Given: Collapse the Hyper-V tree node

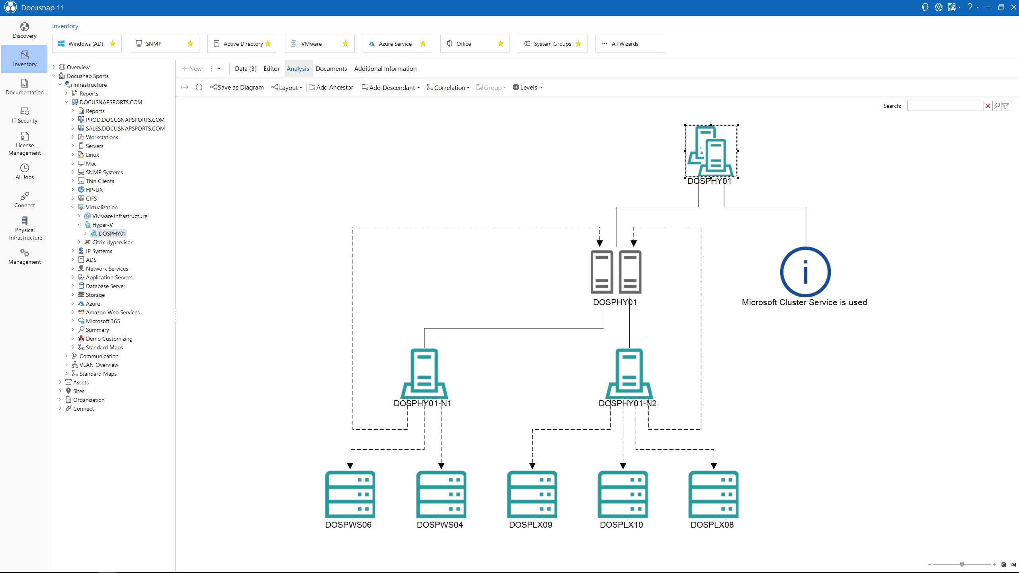Looking at the screenshot, I should (79, 224).
